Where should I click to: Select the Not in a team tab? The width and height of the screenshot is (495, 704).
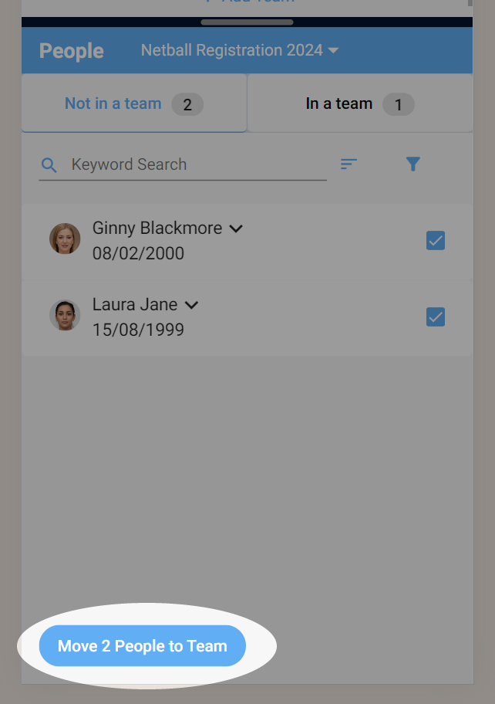(134, 103)
